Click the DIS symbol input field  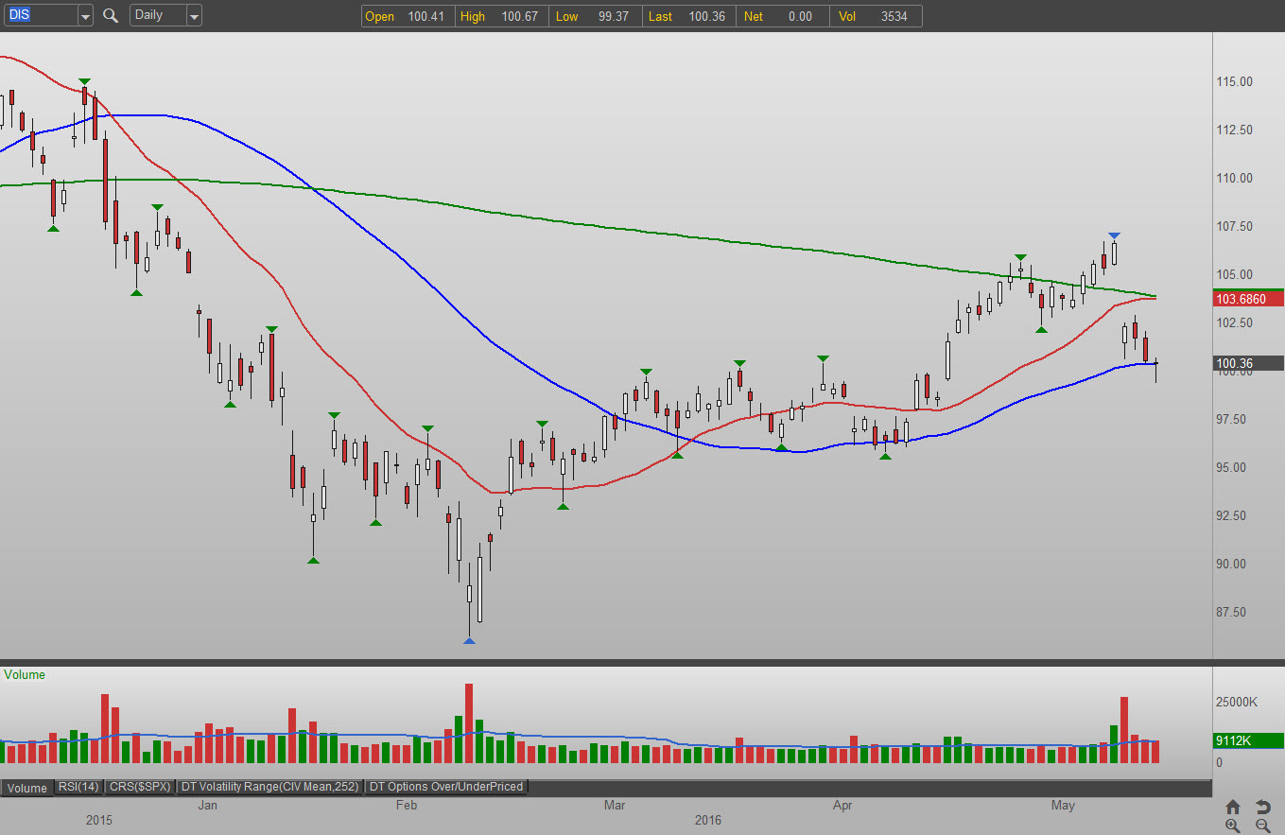click(x=40, y=15)
